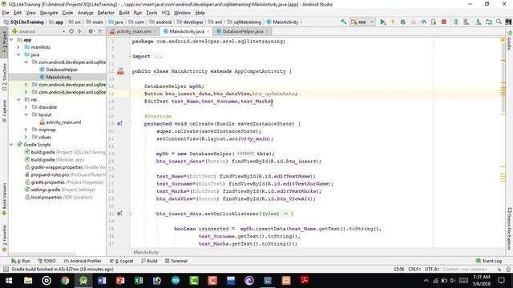
Task: Open Project Structure folder icon
Action: [x=489, y=22]
